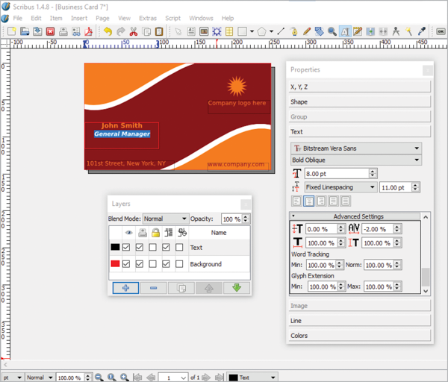The height and width of the screenshot is (382, 448).
Task: Expand the Shape properties tab
Action: [359, 101]
